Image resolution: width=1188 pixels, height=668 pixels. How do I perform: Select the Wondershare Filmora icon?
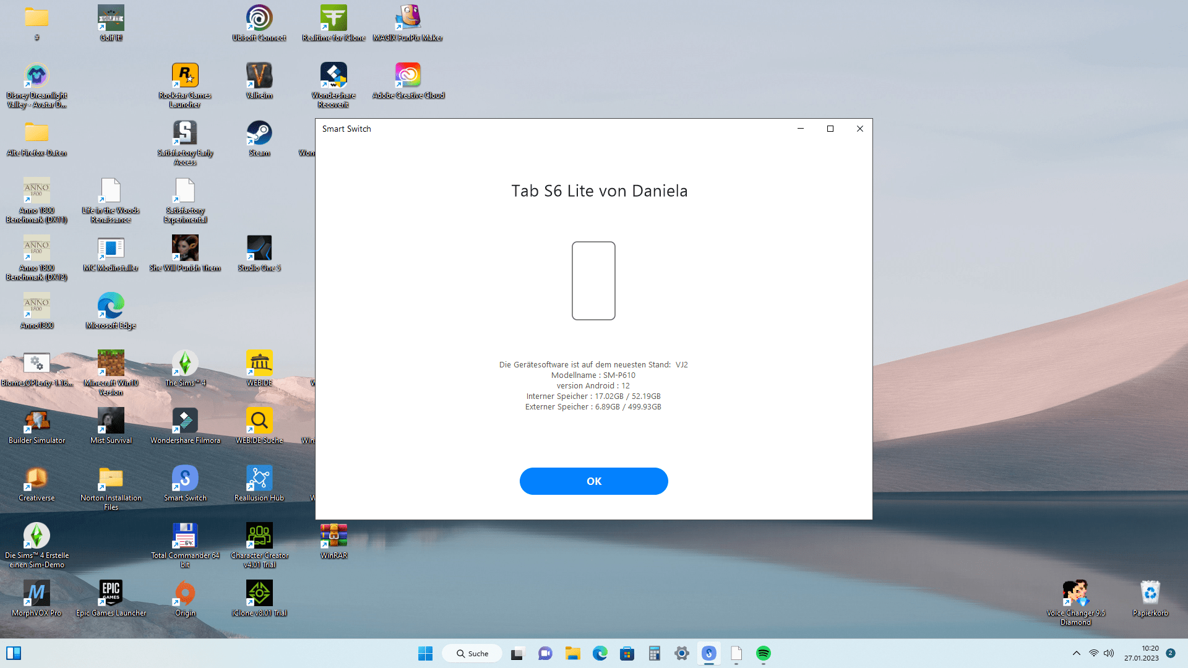pos(185,426)
